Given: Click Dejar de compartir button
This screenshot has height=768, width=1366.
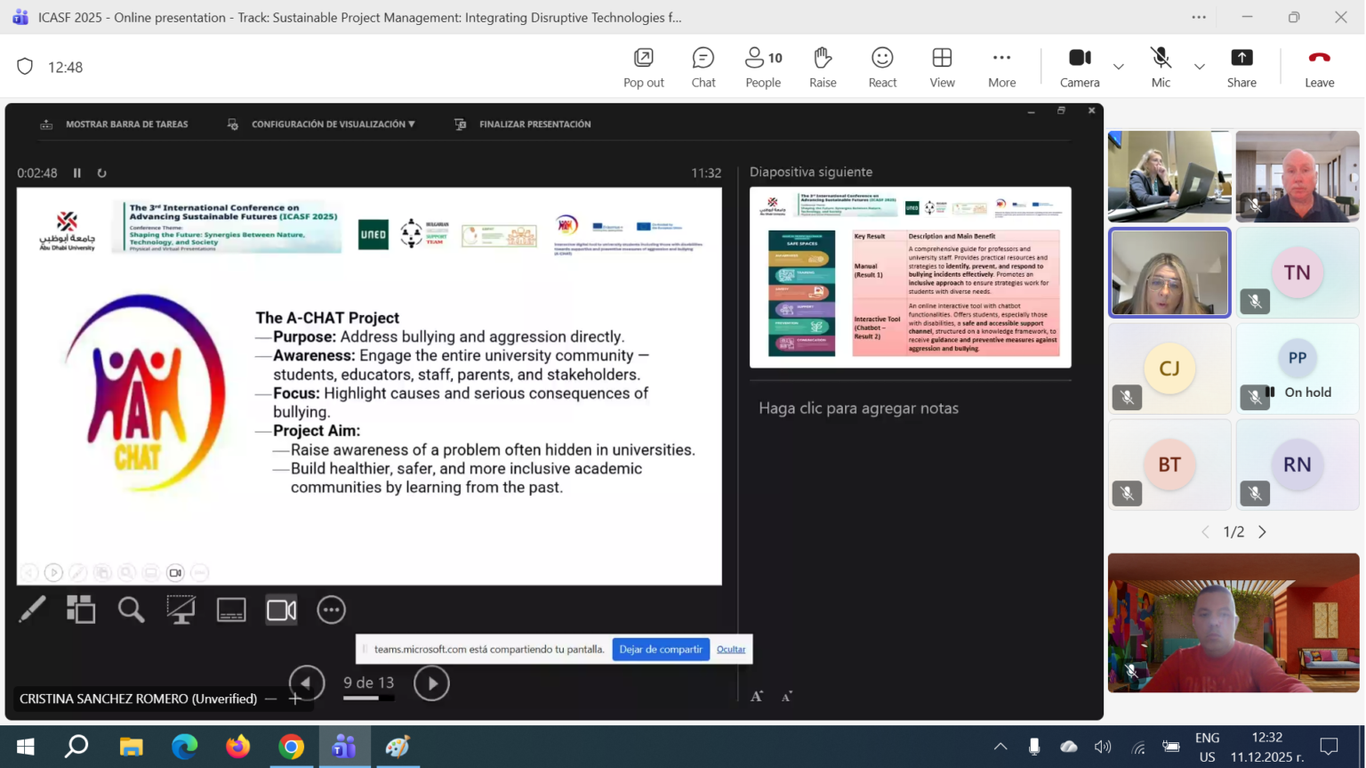Looking at the screenshot, I should pos(661,649).
